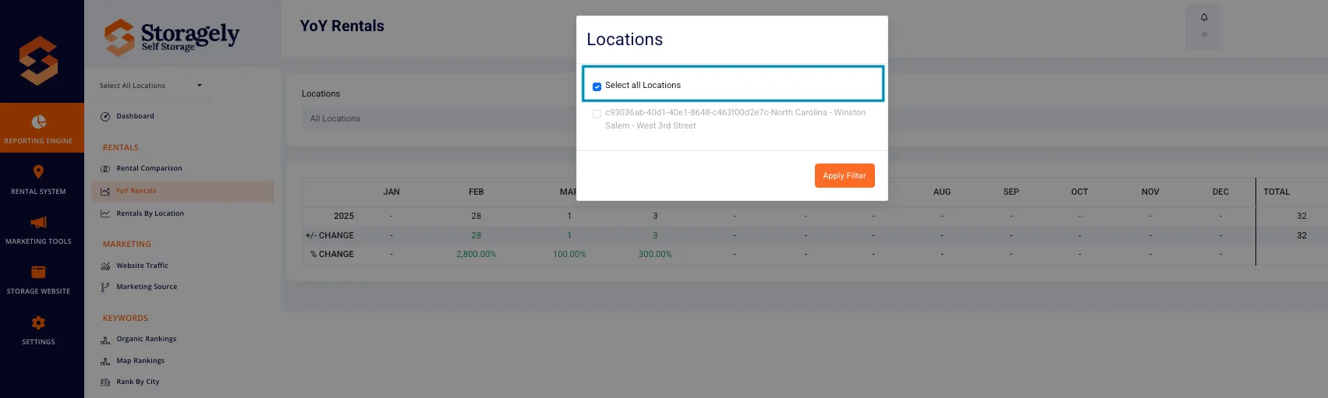The image size is (1328, 398).
Task: Click the Storagely S logo in the dark sidebar
Action: (x=38, y=61)
